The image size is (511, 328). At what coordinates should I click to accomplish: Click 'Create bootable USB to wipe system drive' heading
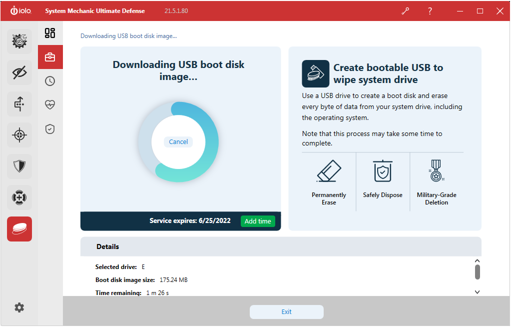pyautogui.click(x=388, y=73)
